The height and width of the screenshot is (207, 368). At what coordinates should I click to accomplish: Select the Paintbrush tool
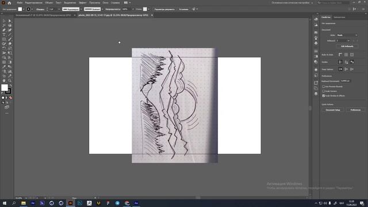(x=10, y=39)
